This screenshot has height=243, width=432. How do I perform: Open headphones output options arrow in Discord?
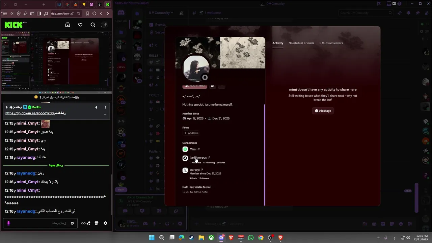[x=172, y=223]
